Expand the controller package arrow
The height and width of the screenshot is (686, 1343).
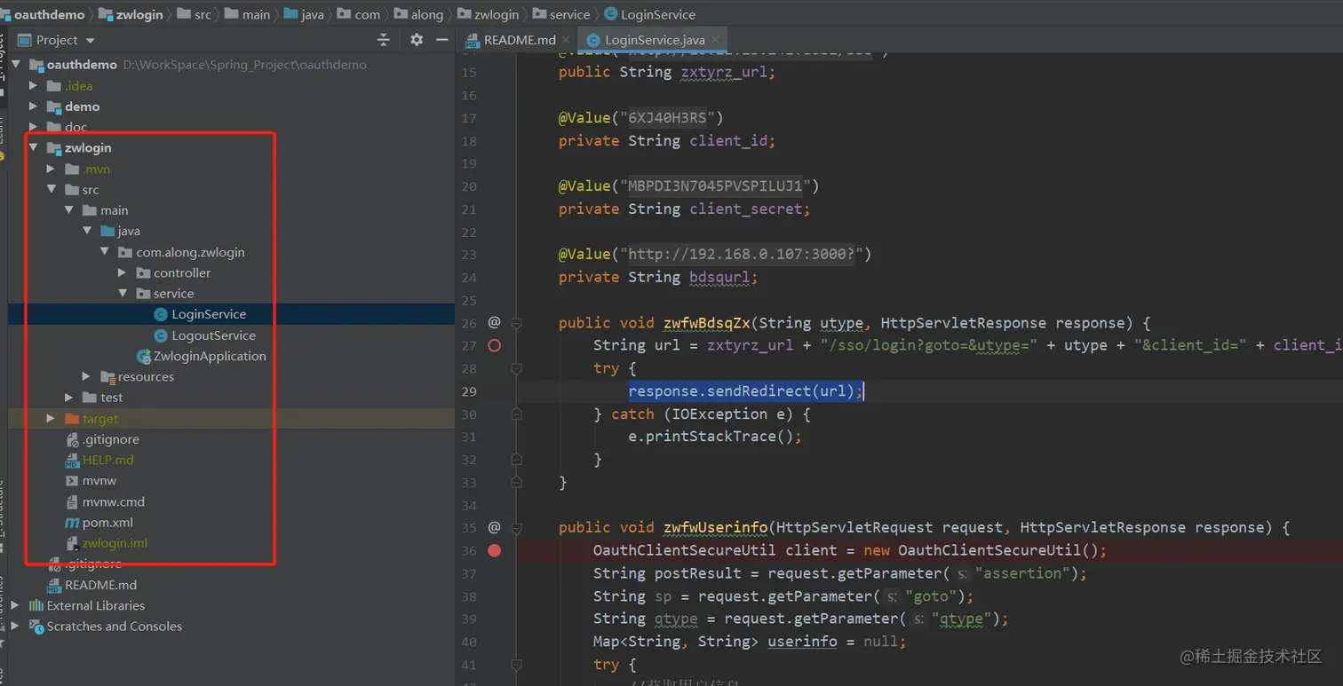[123, 272]
